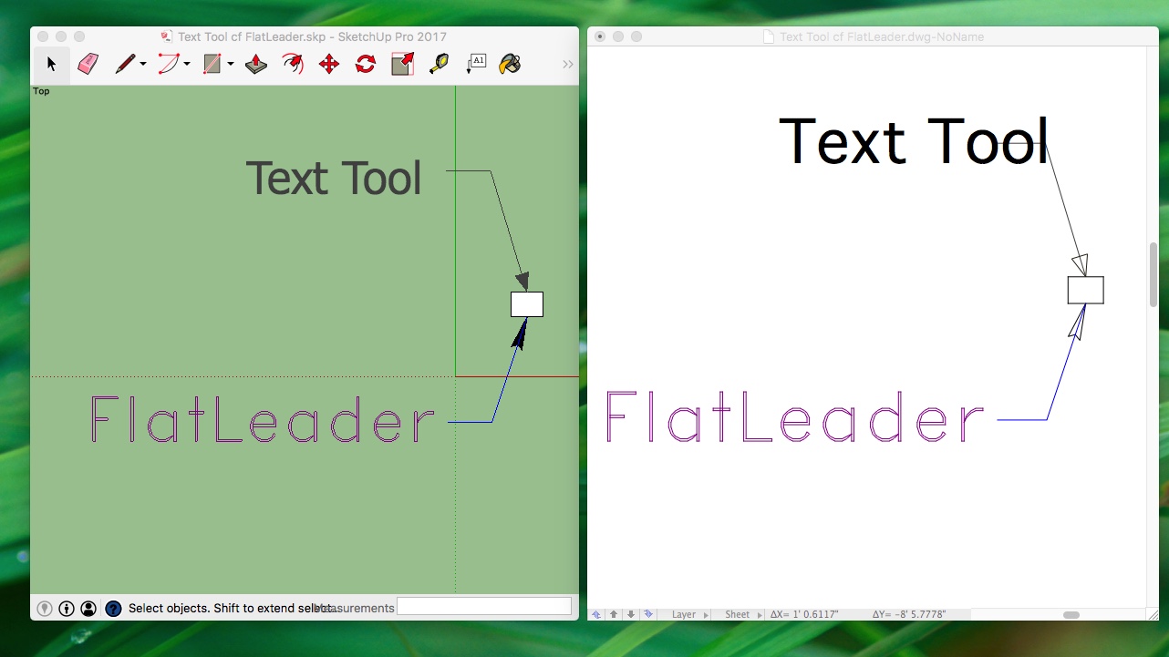The image size is (1169, 657).
Task: Open the Sheet popup in status bar
Action: click(x=738, y=615)
